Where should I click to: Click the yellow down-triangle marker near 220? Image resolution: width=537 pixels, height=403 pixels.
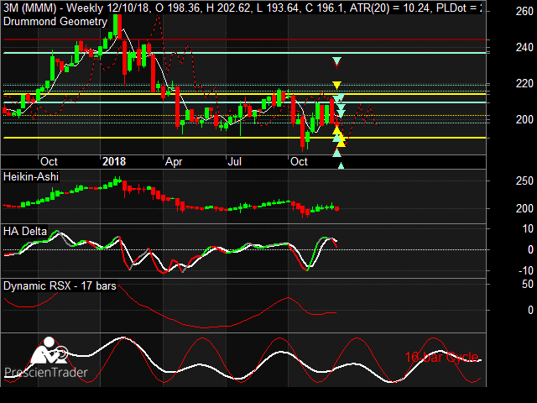(x=337, y=85)
